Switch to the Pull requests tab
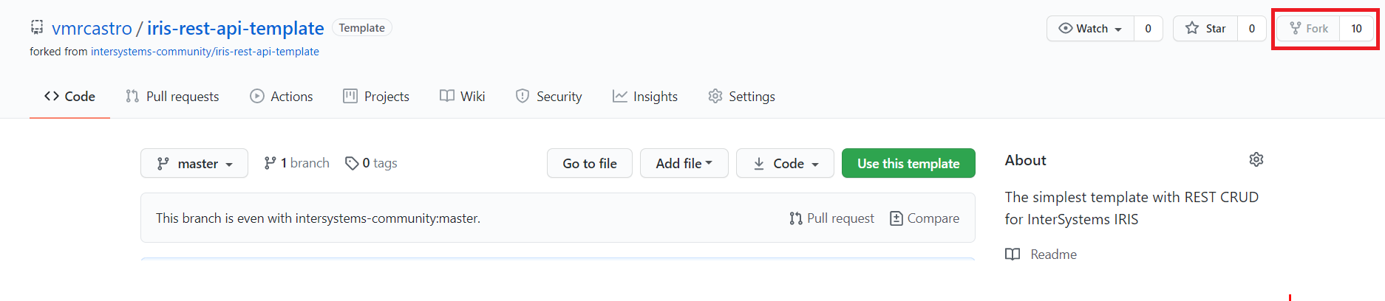The width and height of the screenshot is (1385, 301). pyautogui.click(x=172, y=97)
